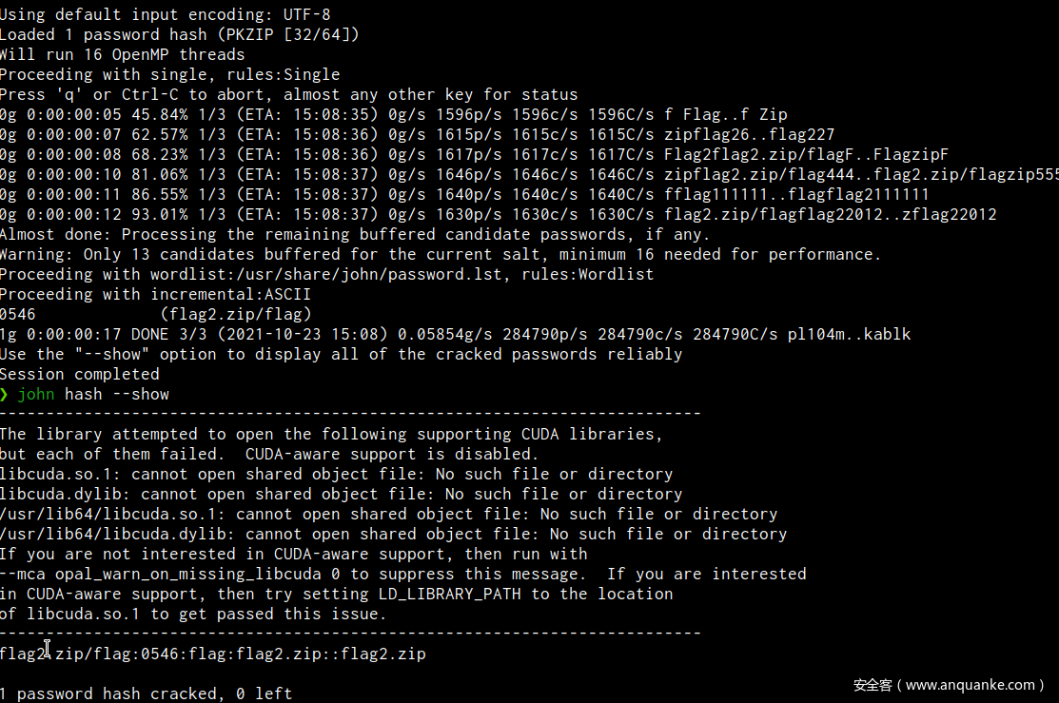Click '1 password hash cracked, 0 left' line
This screenshot has width=1059, height=703.
[146, 693]
